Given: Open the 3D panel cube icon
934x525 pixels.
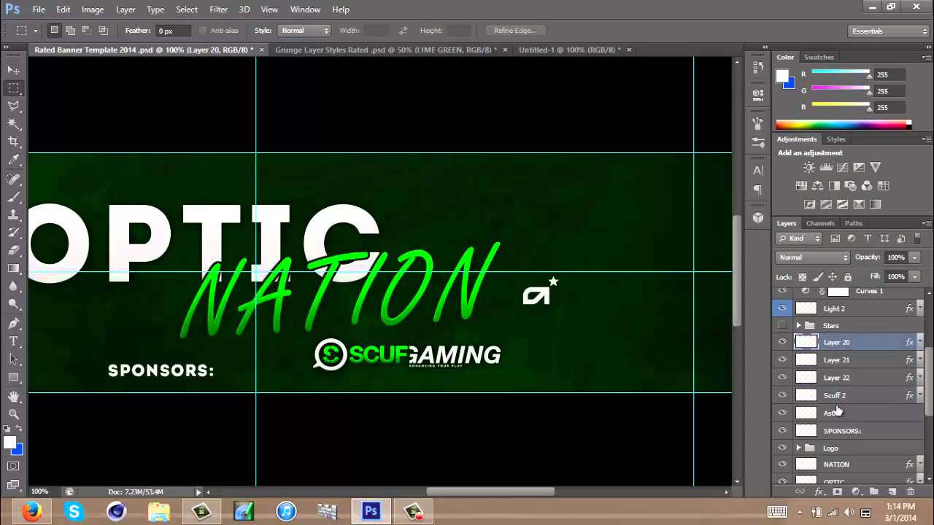Looking at the screenshot, I should coord(758,217).
